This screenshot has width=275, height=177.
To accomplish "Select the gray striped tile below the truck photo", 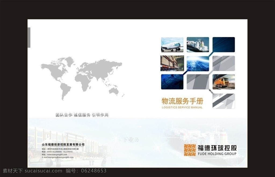I will tap(224, 101).
